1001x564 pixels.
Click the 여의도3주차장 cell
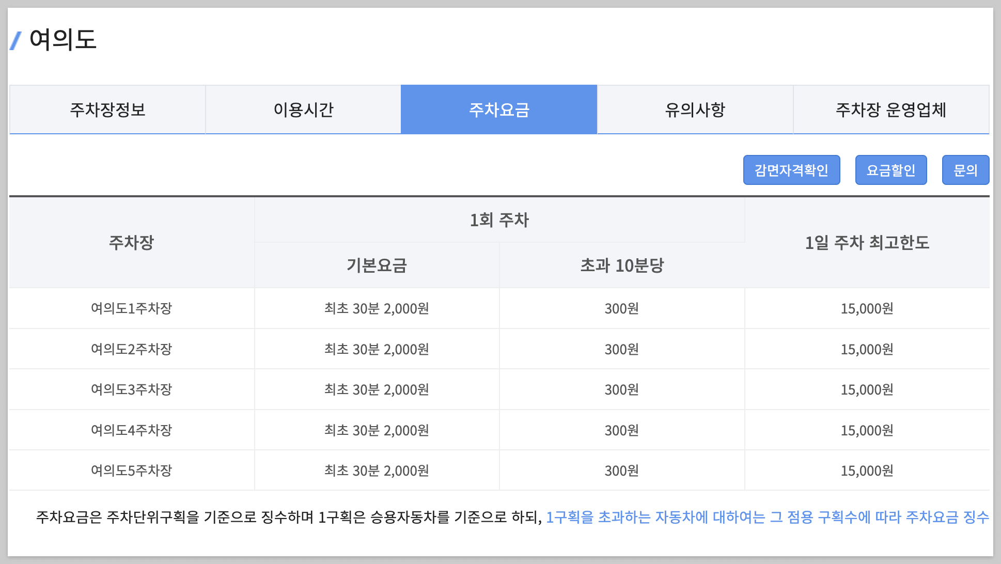click(131, 389)
